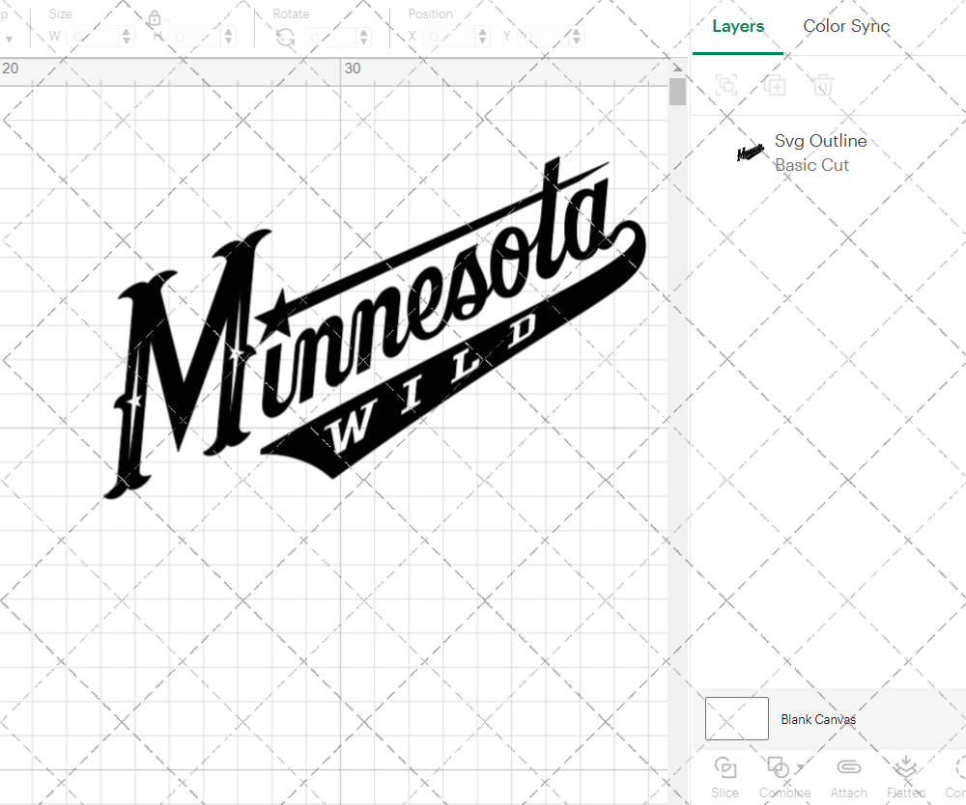The height and width of the screenshot is (805, 966).
Task: Click the Rotate stepper arrows
Action: tap(364, 37)
